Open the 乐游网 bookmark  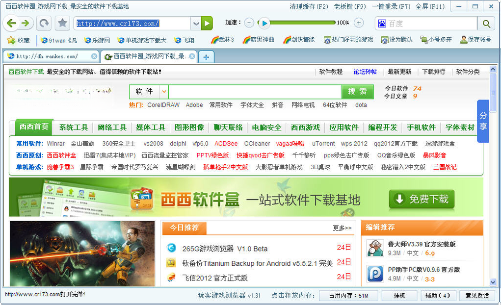pos(97,40)
